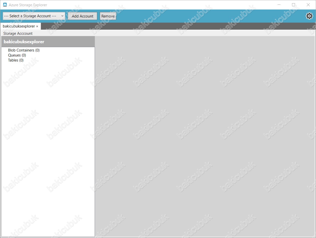
Task: Click the Storage Acccount label
Action: point(18,33)
